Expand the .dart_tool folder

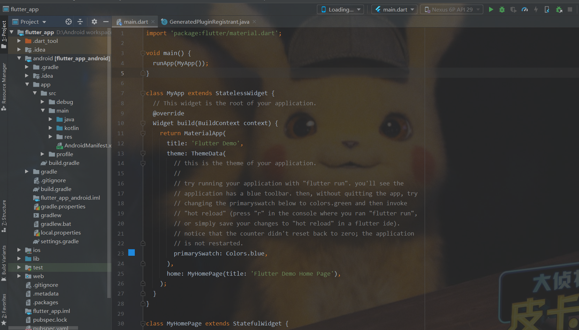point(20,41)
